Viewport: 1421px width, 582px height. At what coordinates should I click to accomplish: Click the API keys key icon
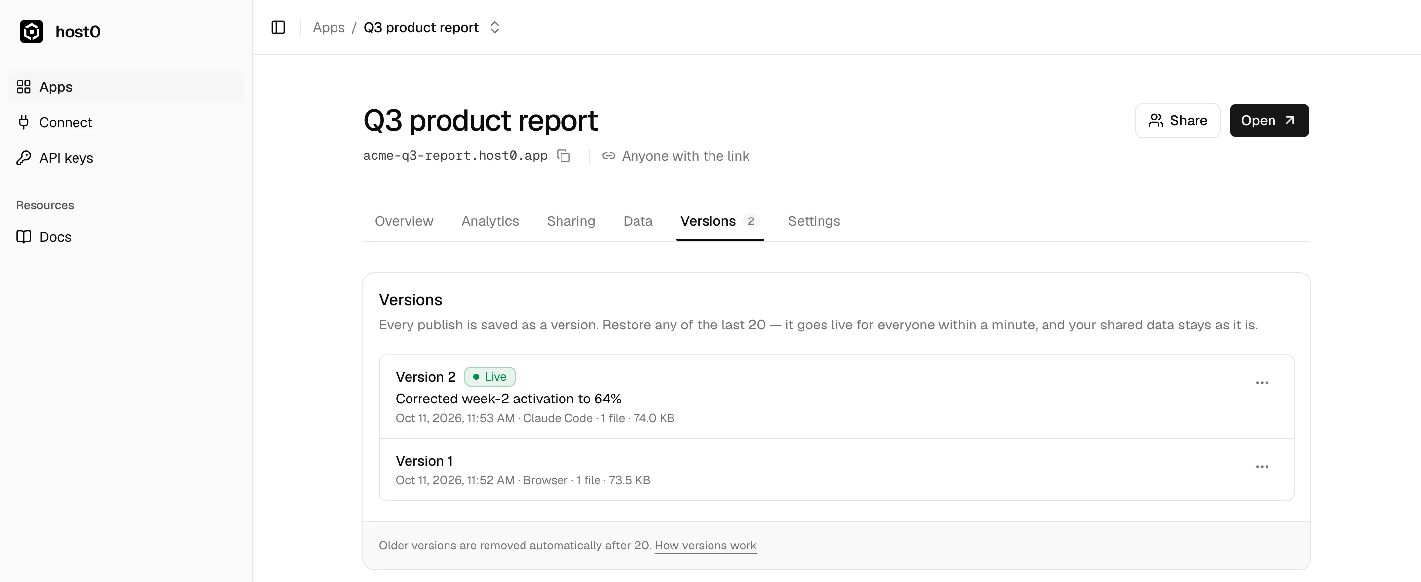pos(24,158)
